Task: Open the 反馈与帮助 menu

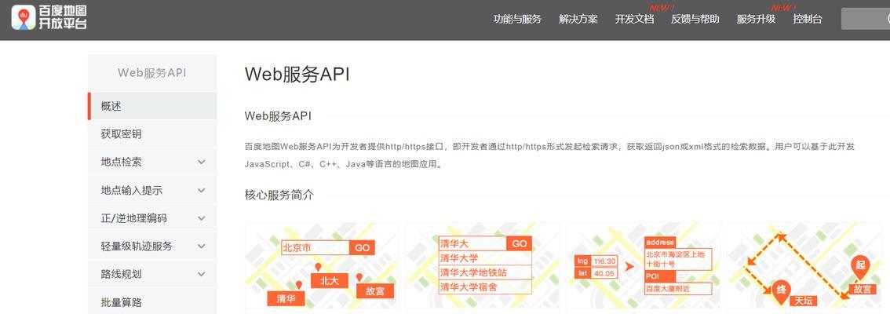Action: [695, 19]
